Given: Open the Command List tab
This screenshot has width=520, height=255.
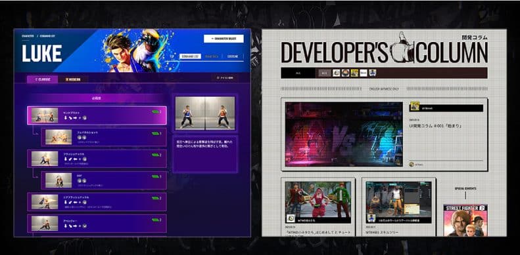Looking at the screenshot, I should pyautogui.click(x=190, y=56).
